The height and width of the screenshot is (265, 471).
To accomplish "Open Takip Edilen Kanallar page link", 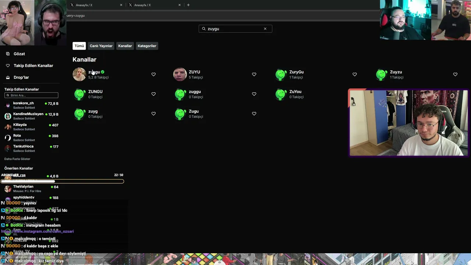I will [x=33, y=66].
